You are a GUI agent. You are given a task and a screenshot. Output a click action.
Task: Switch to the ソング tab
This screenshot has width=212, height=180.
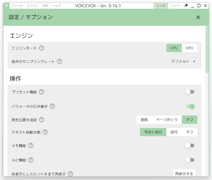175,6
